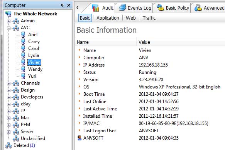Click the eBay group icon

(16, 104)
